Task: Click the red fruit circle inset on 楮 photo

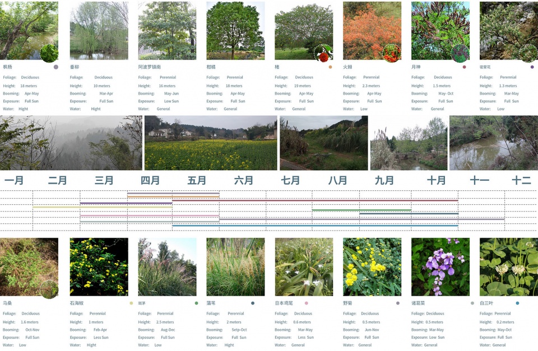Action: point(323,53)
